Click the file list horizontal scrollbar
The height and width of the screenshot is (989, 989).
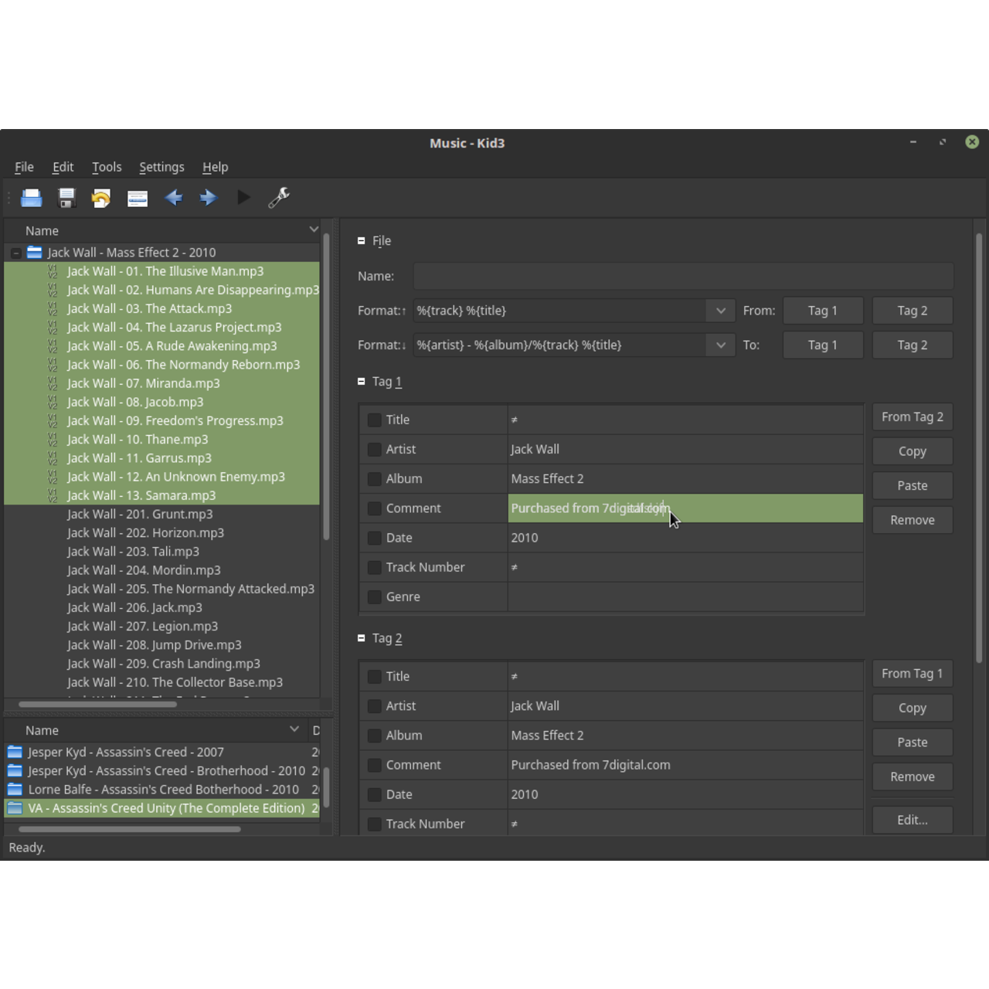(98, 704)
